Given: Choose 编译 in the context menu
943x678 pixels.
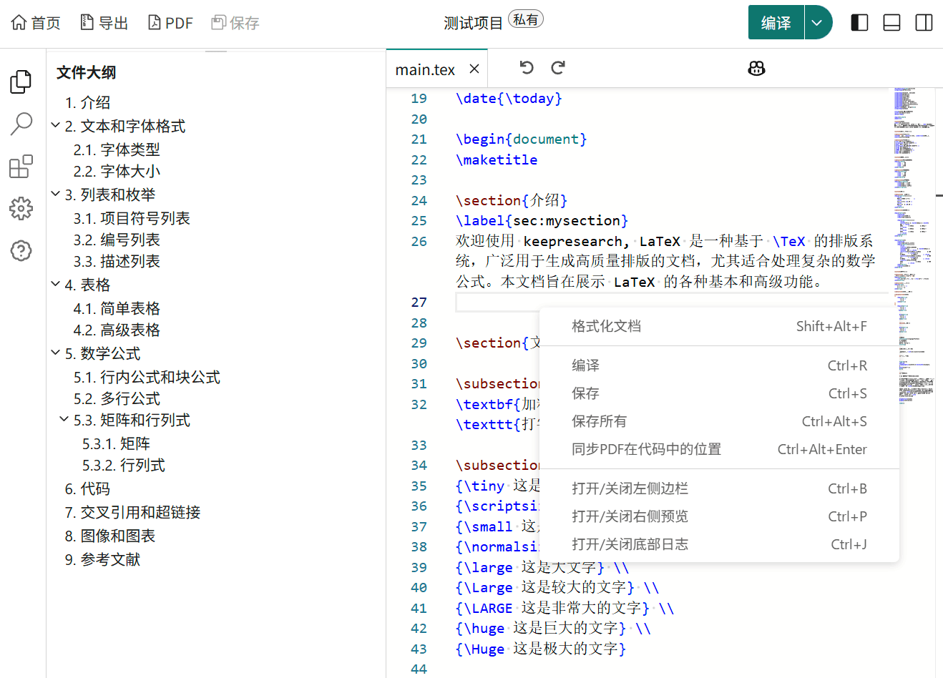Looking at the screenshot, I should 719,365.
